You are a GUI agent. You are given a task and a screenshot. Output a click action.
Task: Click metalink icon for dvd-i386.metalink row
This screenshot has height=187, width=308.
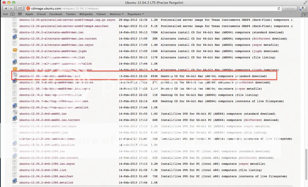[15, 181]
